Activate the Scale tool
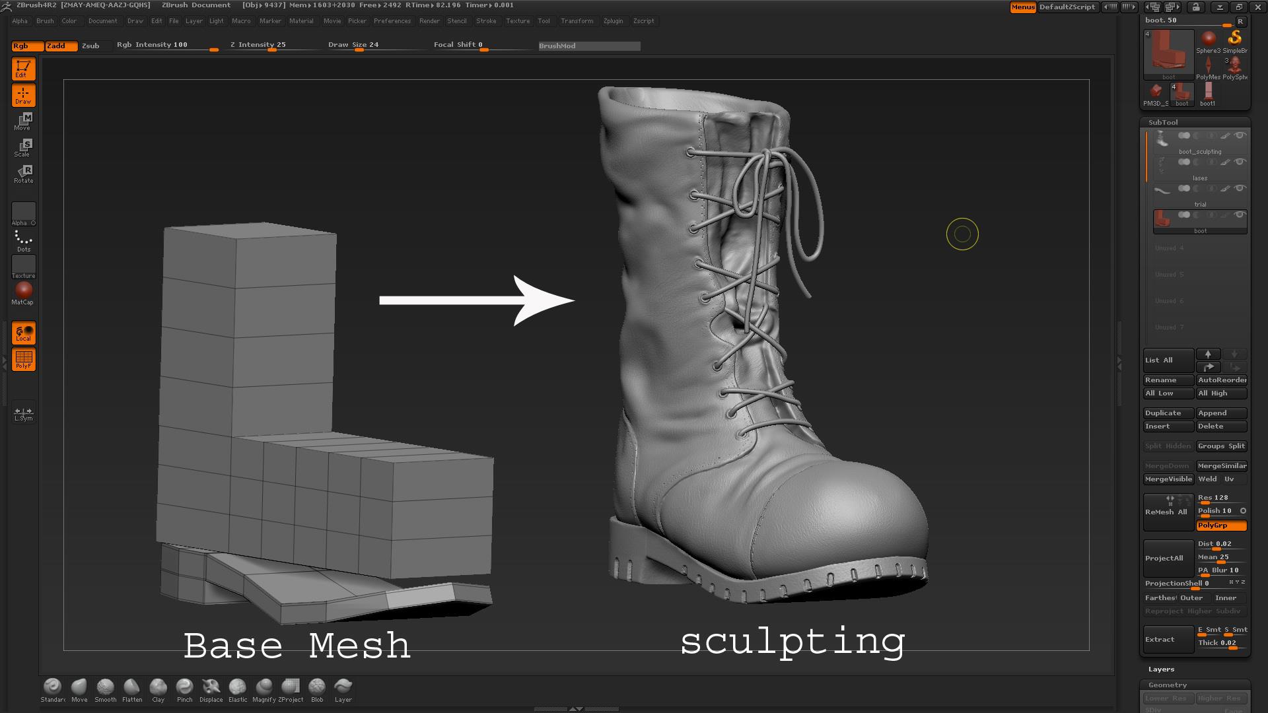The height and width of the screenshot is (713, 1268). (23, 147)
